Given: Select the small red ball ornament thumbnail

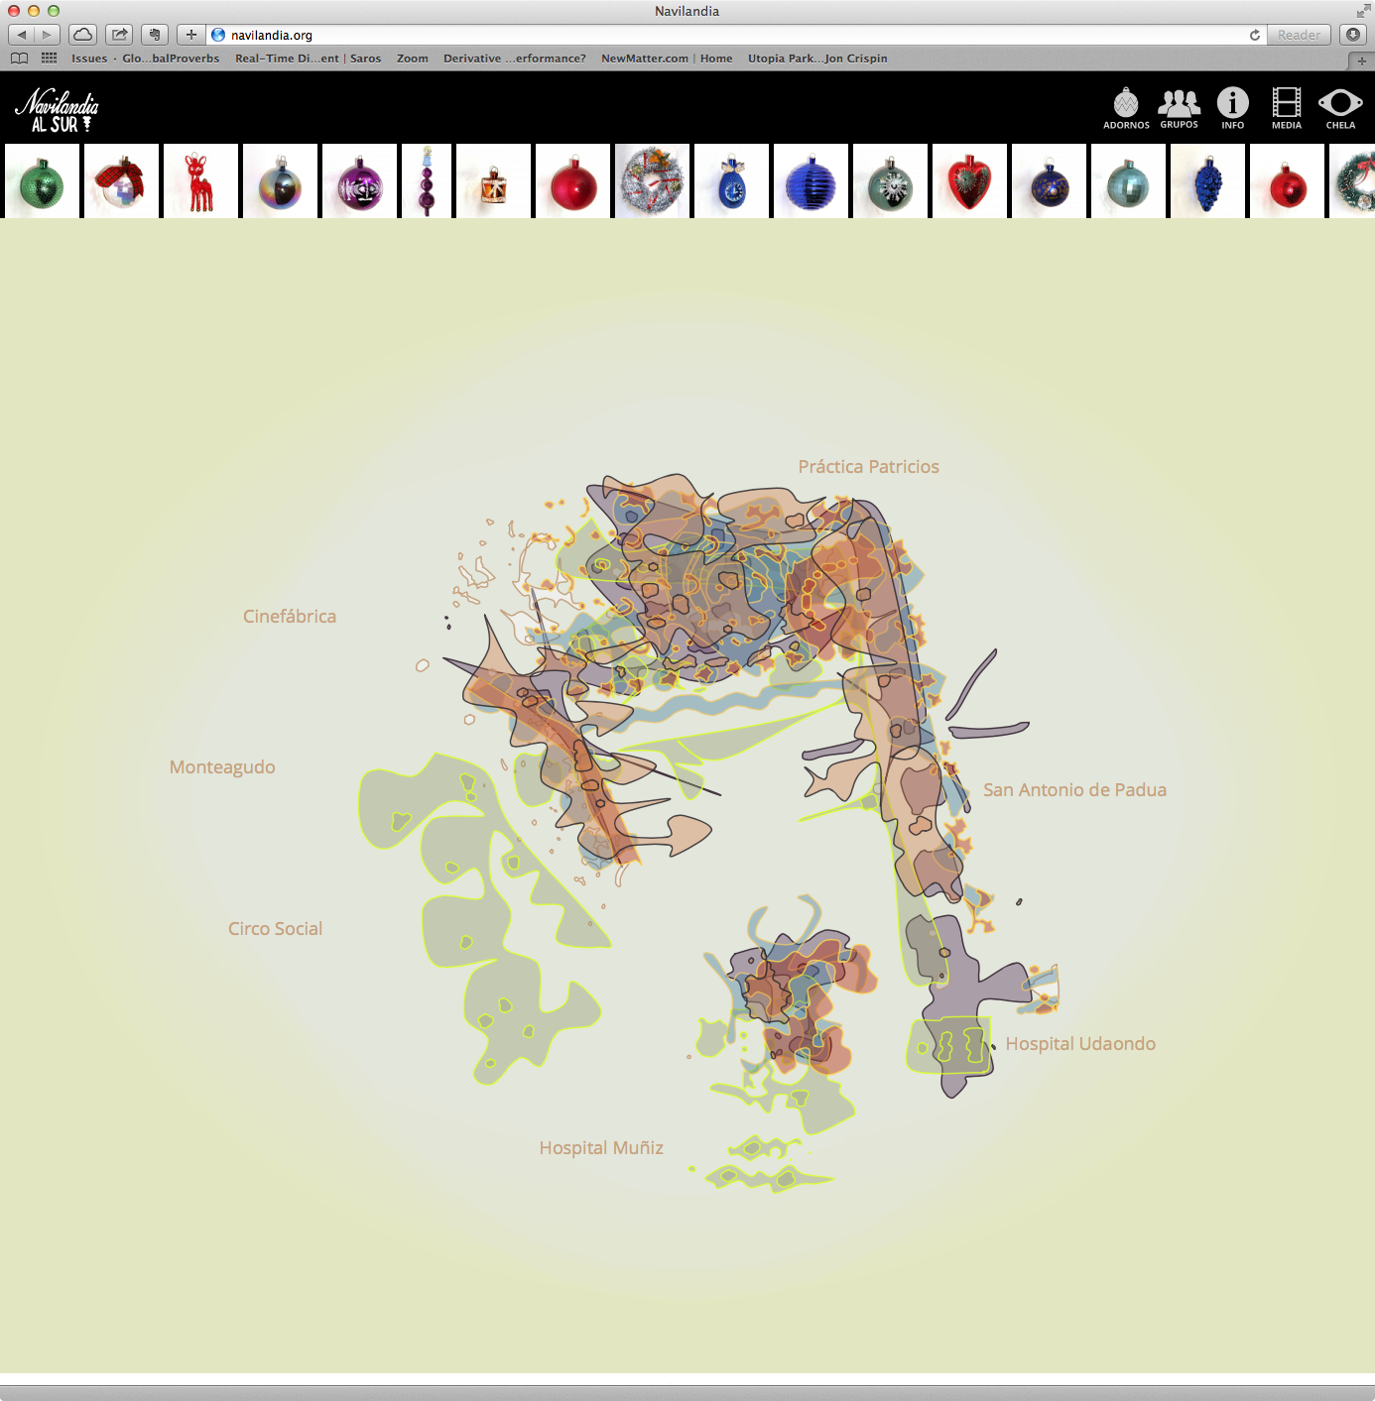Looking at the screenshot, I should click(x=1287, y=180).
